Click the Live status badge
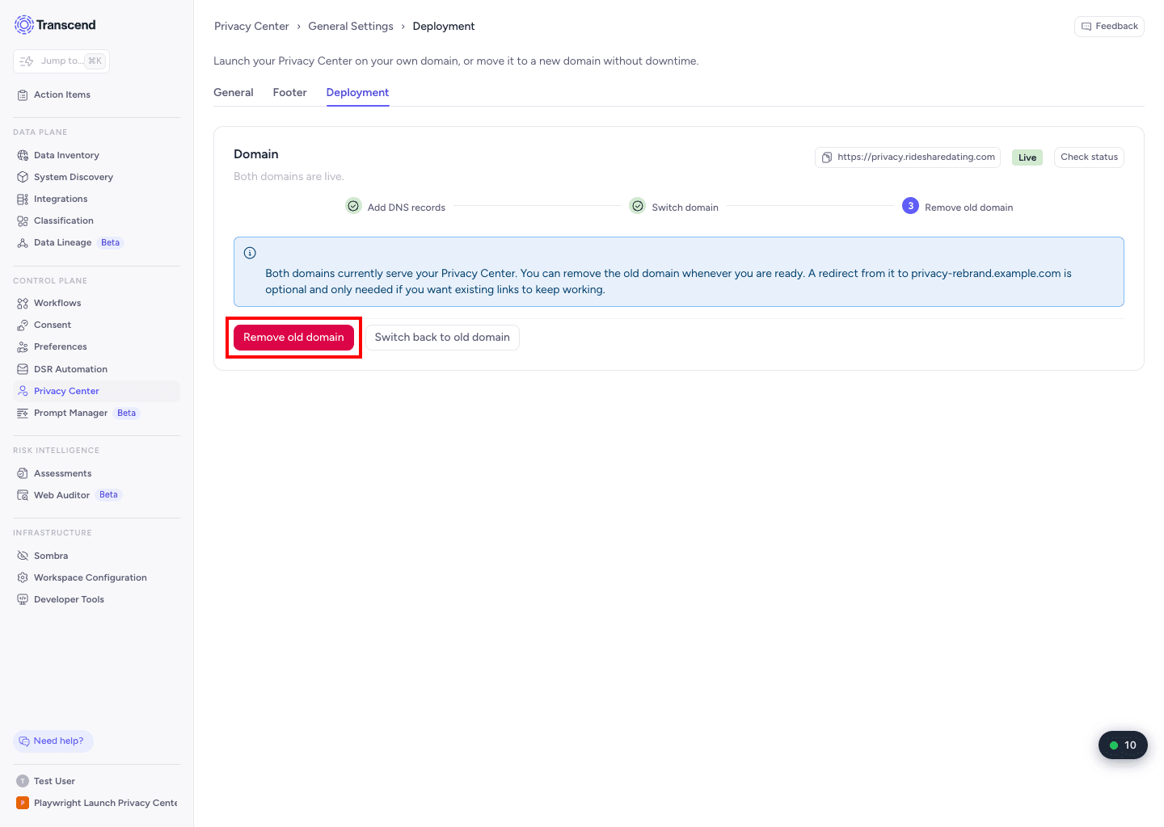Image resolution: width=1164 pixels, height=827 pixels. 1027,157
